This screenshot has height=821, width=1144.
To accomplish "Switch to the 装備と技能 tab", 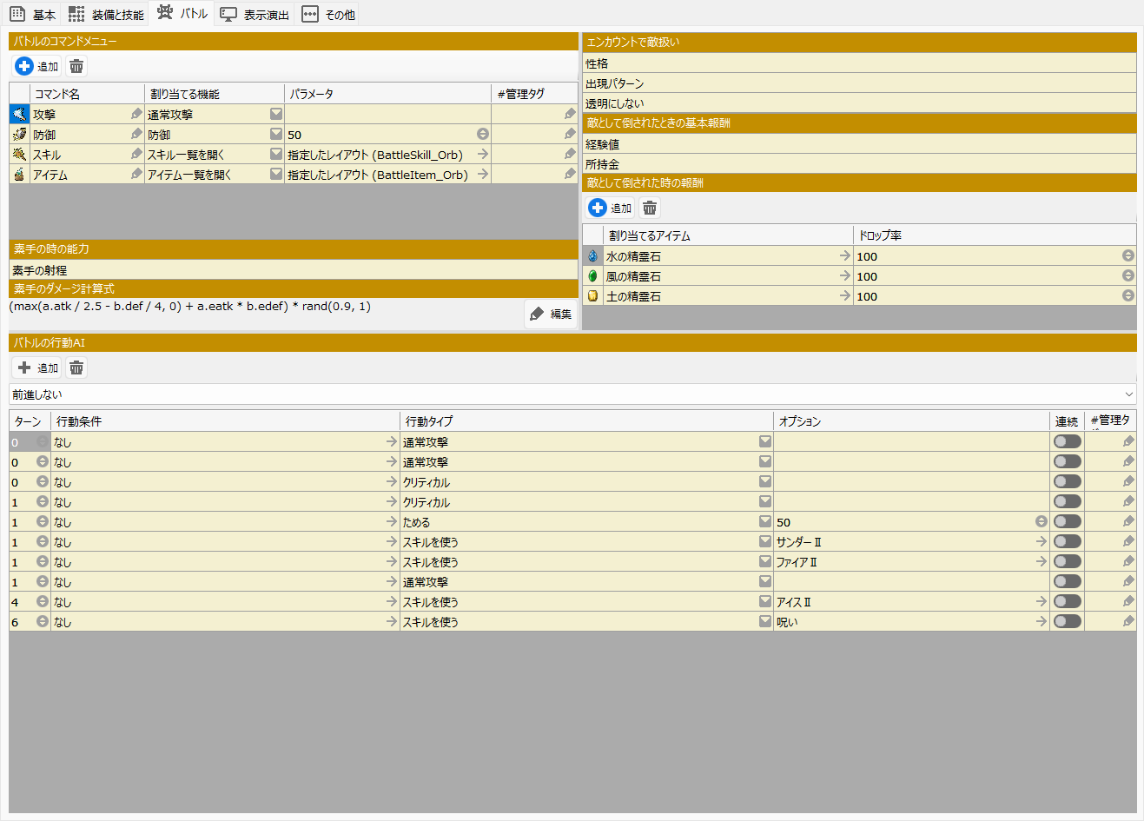I will 107,15.
